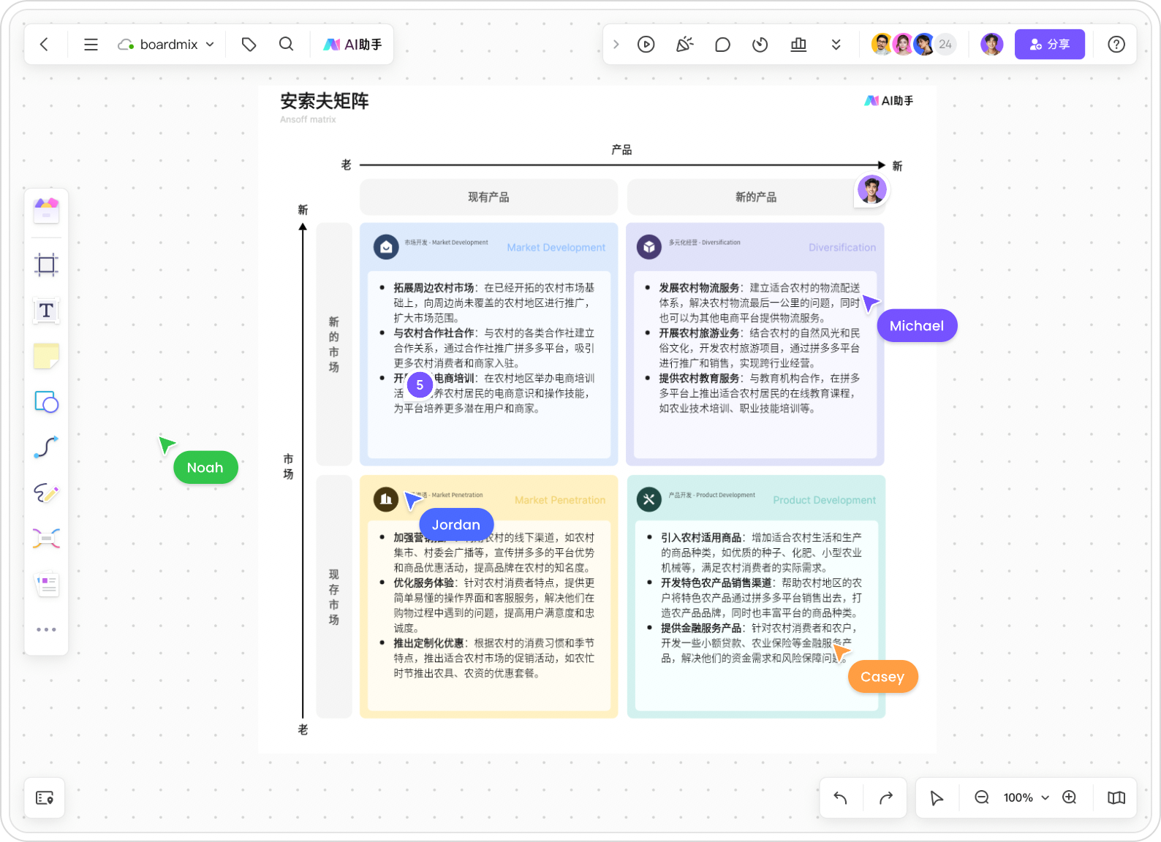Click the AI助手 label on the canvas

(x=889, y=101)
